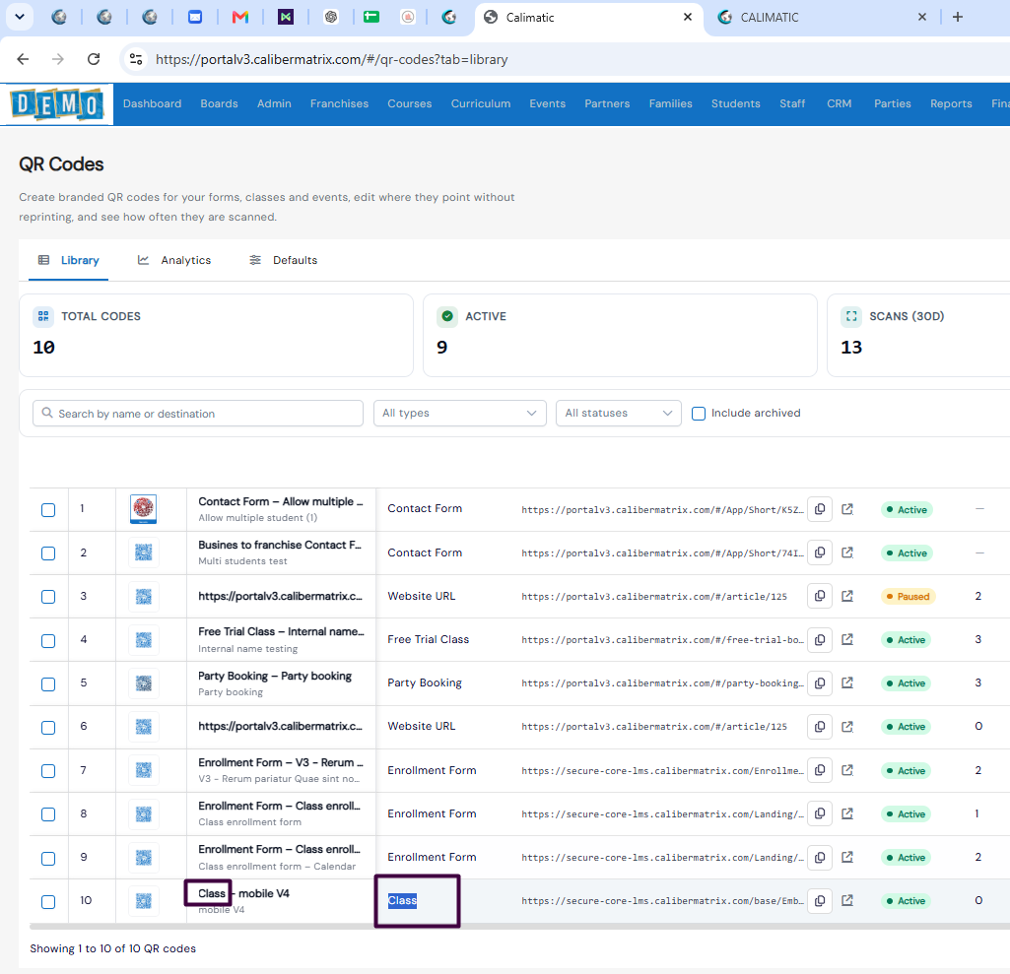Open the All statuses filter dropdown
The width and height of the screenshot is (1010, 974).
click(x=619, y=414)
